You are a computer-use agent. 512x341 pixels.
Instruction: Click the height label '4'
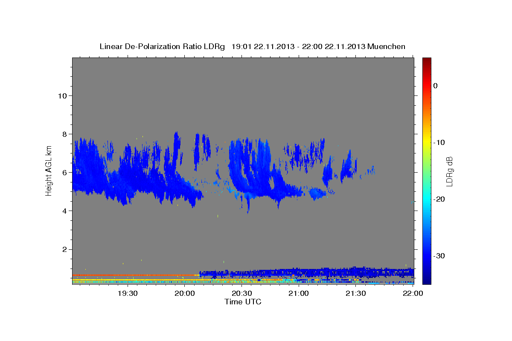[65, 211]
